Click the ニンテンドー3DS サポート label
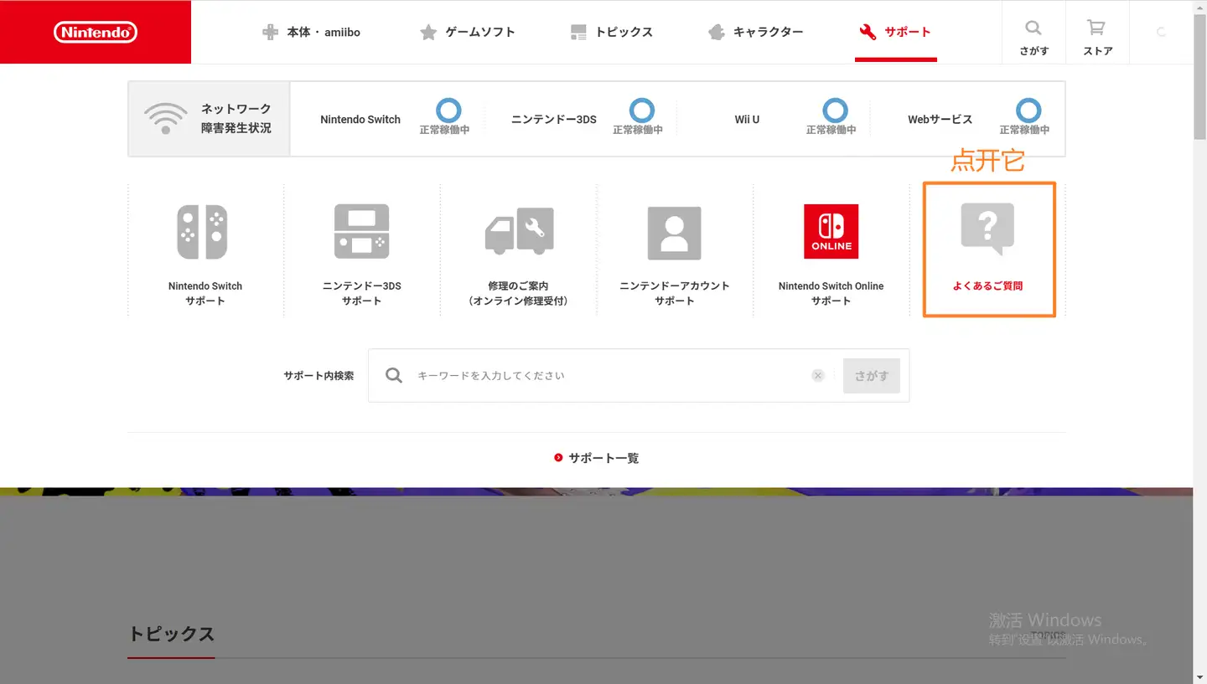 coord(362,293)
